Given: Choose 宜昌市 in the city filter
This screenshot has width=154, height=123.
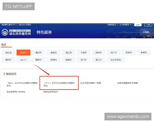Looking at the screenshot, I should 54,53.
